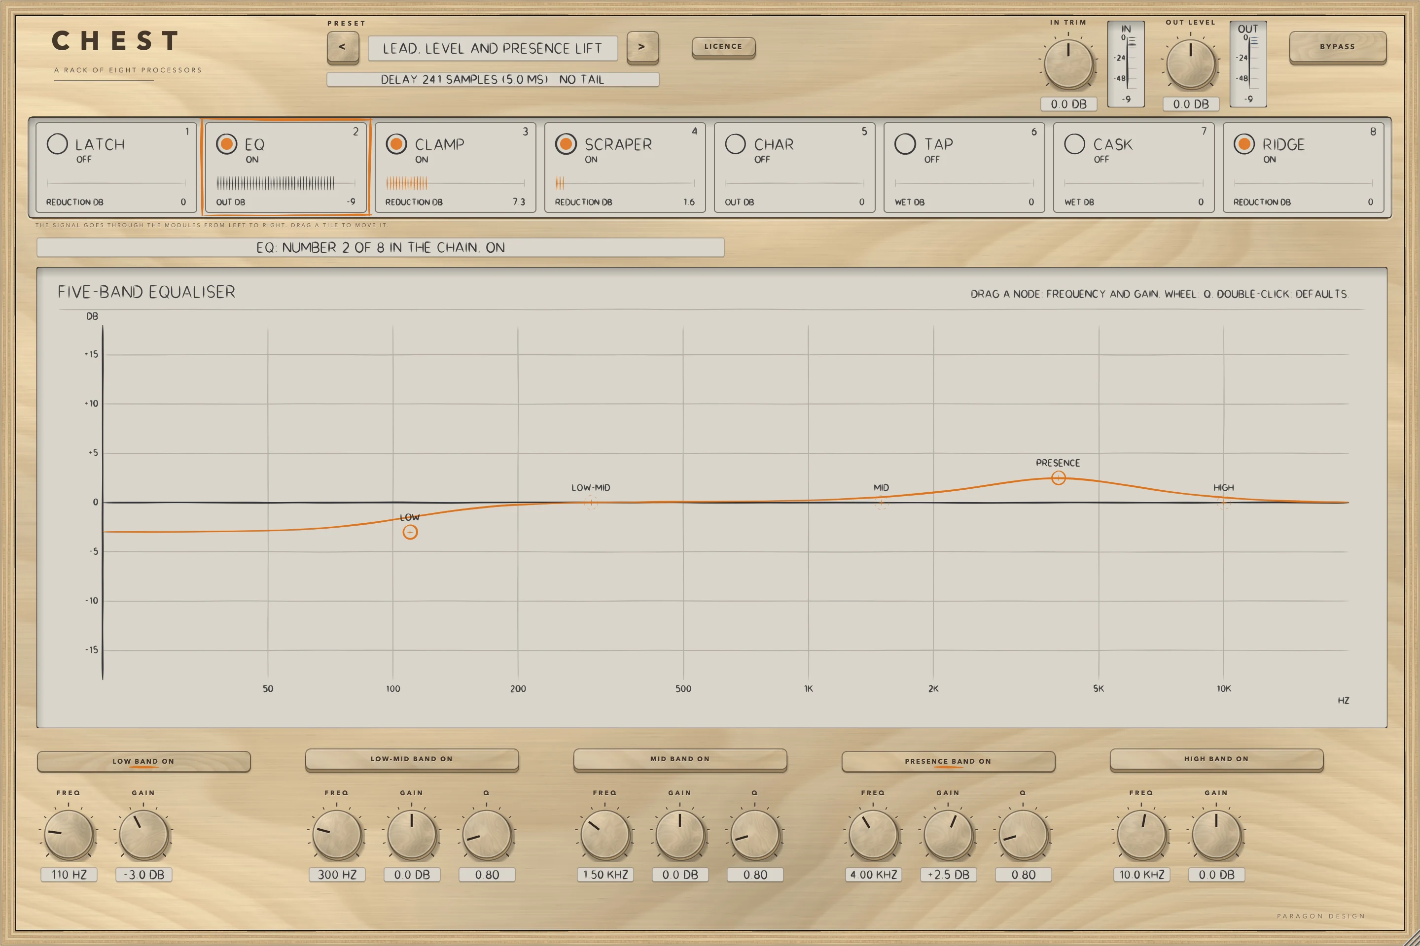
Task: Click the LOW-MID node on the EQ graph
Action: (x=591, y=502)
